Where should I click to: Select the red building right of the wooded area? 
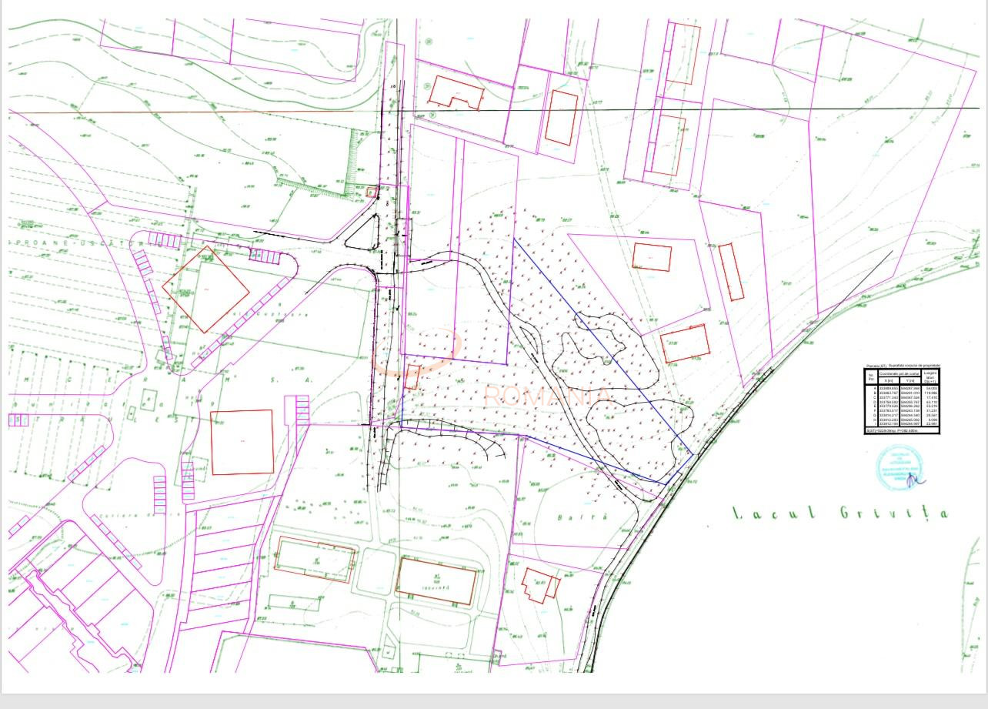pos(684,343)
